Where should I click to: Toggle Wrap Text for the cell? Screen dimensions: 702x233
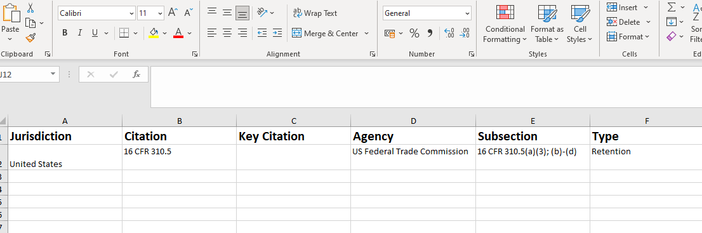(x=315, y=13)
